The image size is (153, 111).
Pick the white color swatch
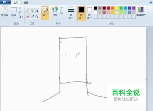coord(96,12)
